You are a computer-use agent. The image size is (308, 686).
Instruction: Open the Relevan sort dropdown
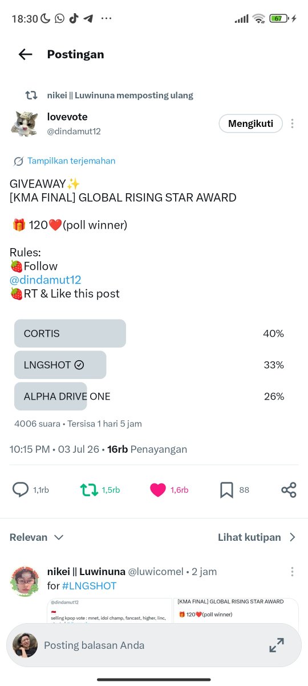37,537
